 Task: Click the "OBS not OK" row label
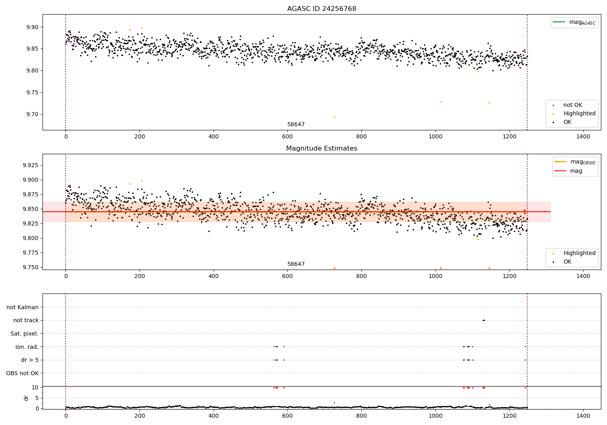pos(22,373)
